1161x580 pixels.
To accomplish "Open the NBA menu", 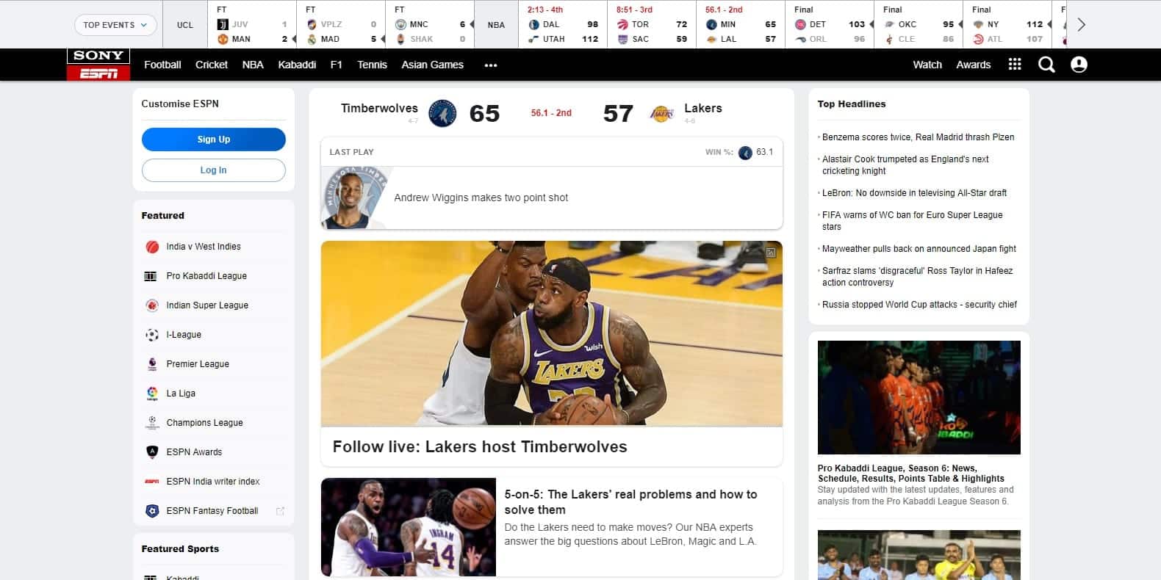I will click(x=253, y=65).
